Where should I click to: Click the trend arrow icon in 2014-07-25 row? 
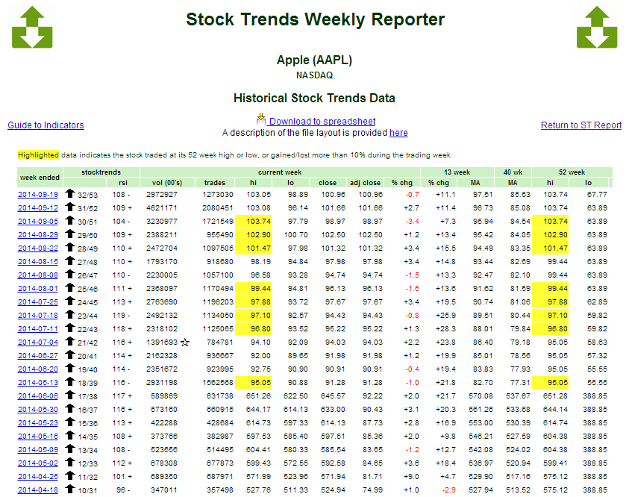pos(71,301)
